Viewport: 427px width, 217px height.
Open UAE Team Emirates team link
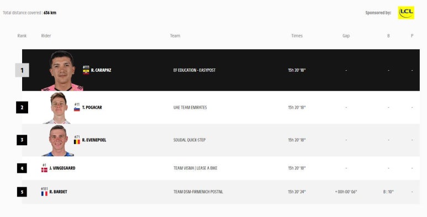tap(190, 108)
